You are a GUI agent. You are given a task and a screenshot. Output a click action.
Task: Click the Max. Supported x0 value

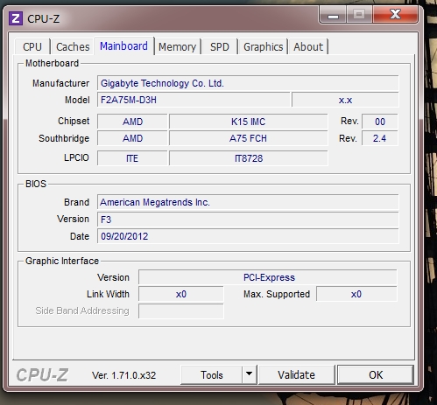tap(356, 294)
